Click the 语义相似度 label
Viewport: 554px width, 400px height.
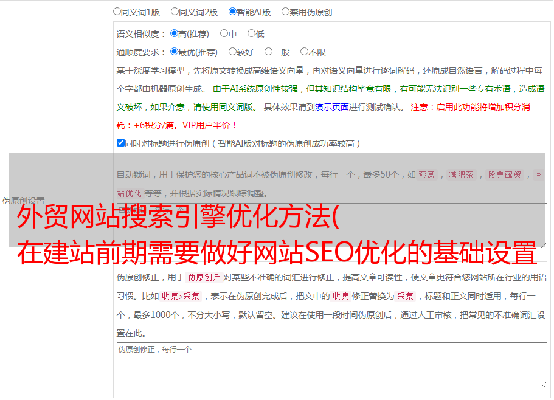(140, 34)
